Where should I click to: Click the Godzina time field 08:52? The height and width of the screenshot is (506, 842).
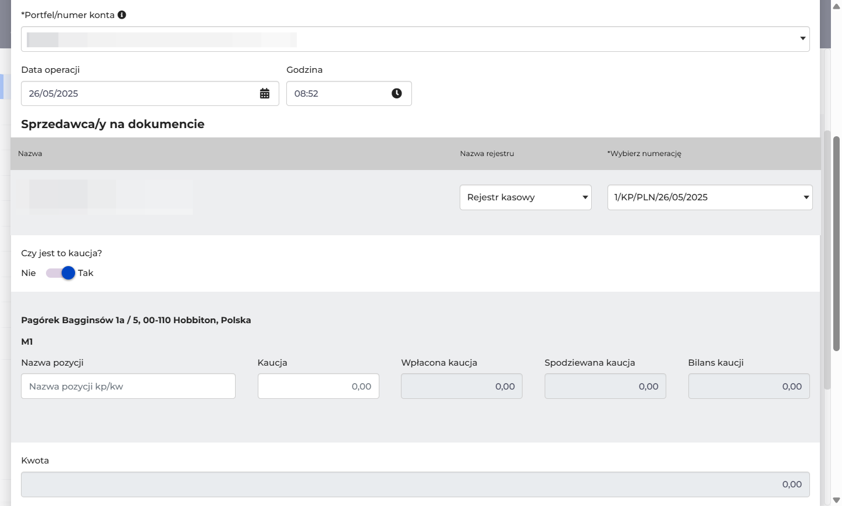(349, 94)
